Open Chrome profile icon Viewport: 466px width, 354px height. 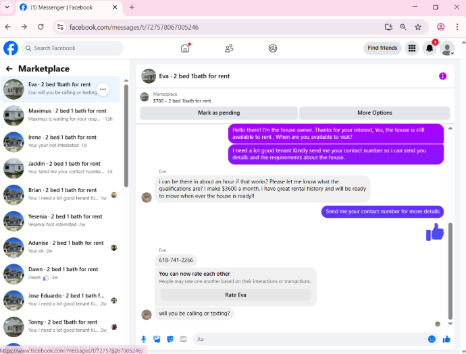coord(440,27)
